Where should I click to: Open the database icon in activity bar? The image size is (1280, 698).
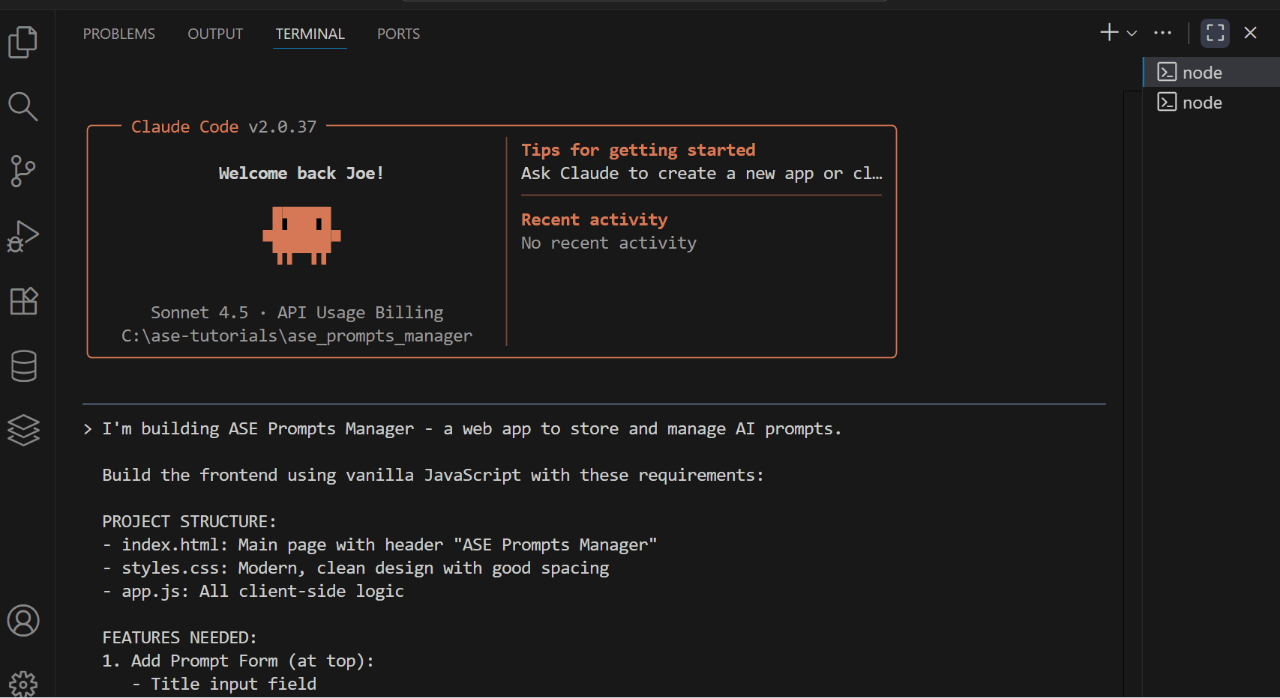click(x=23, y=366)
